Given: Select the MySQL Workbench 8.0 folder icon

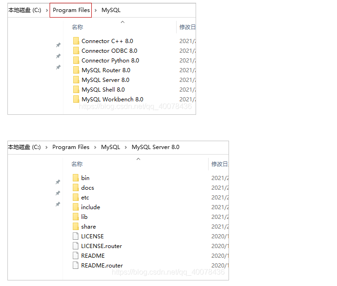Looking at the screenshot, I should click(x=76, y=99).
